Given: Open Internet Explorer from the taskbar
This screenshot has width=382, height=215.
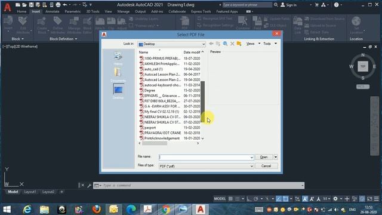Looking at the screenshot, I should (27, 210).
